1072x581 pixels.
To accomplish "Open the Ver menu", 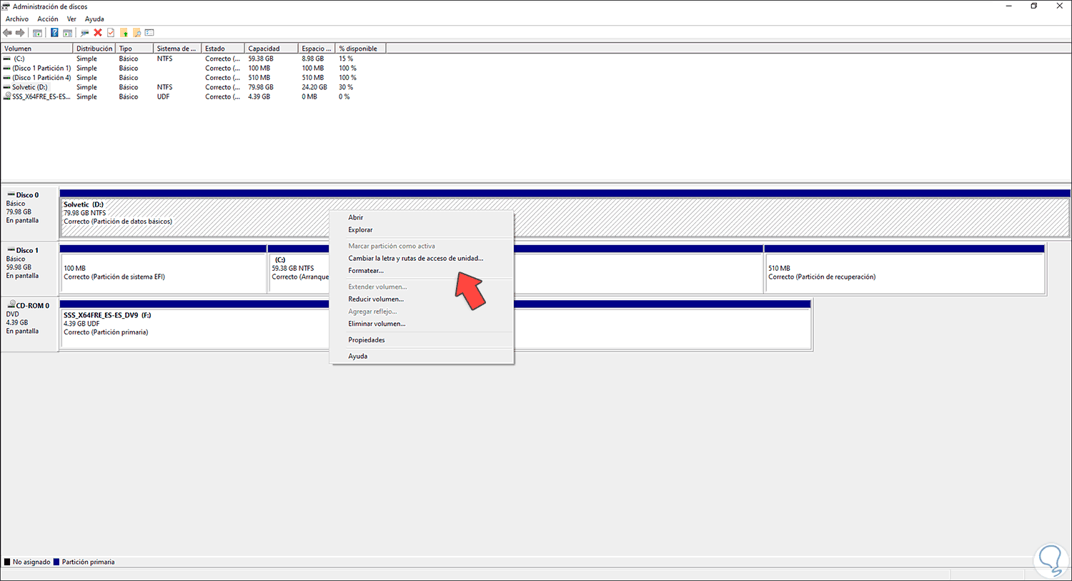I will click(x=71, y=19).
